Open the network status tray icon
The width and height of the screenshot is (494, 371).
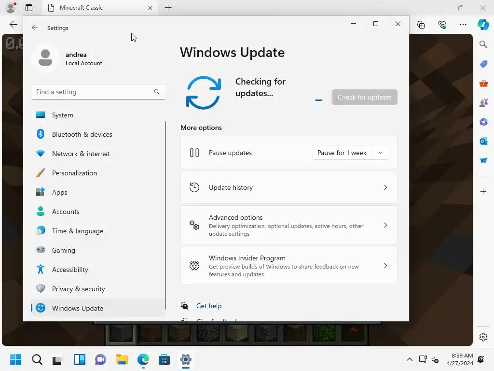423,359
